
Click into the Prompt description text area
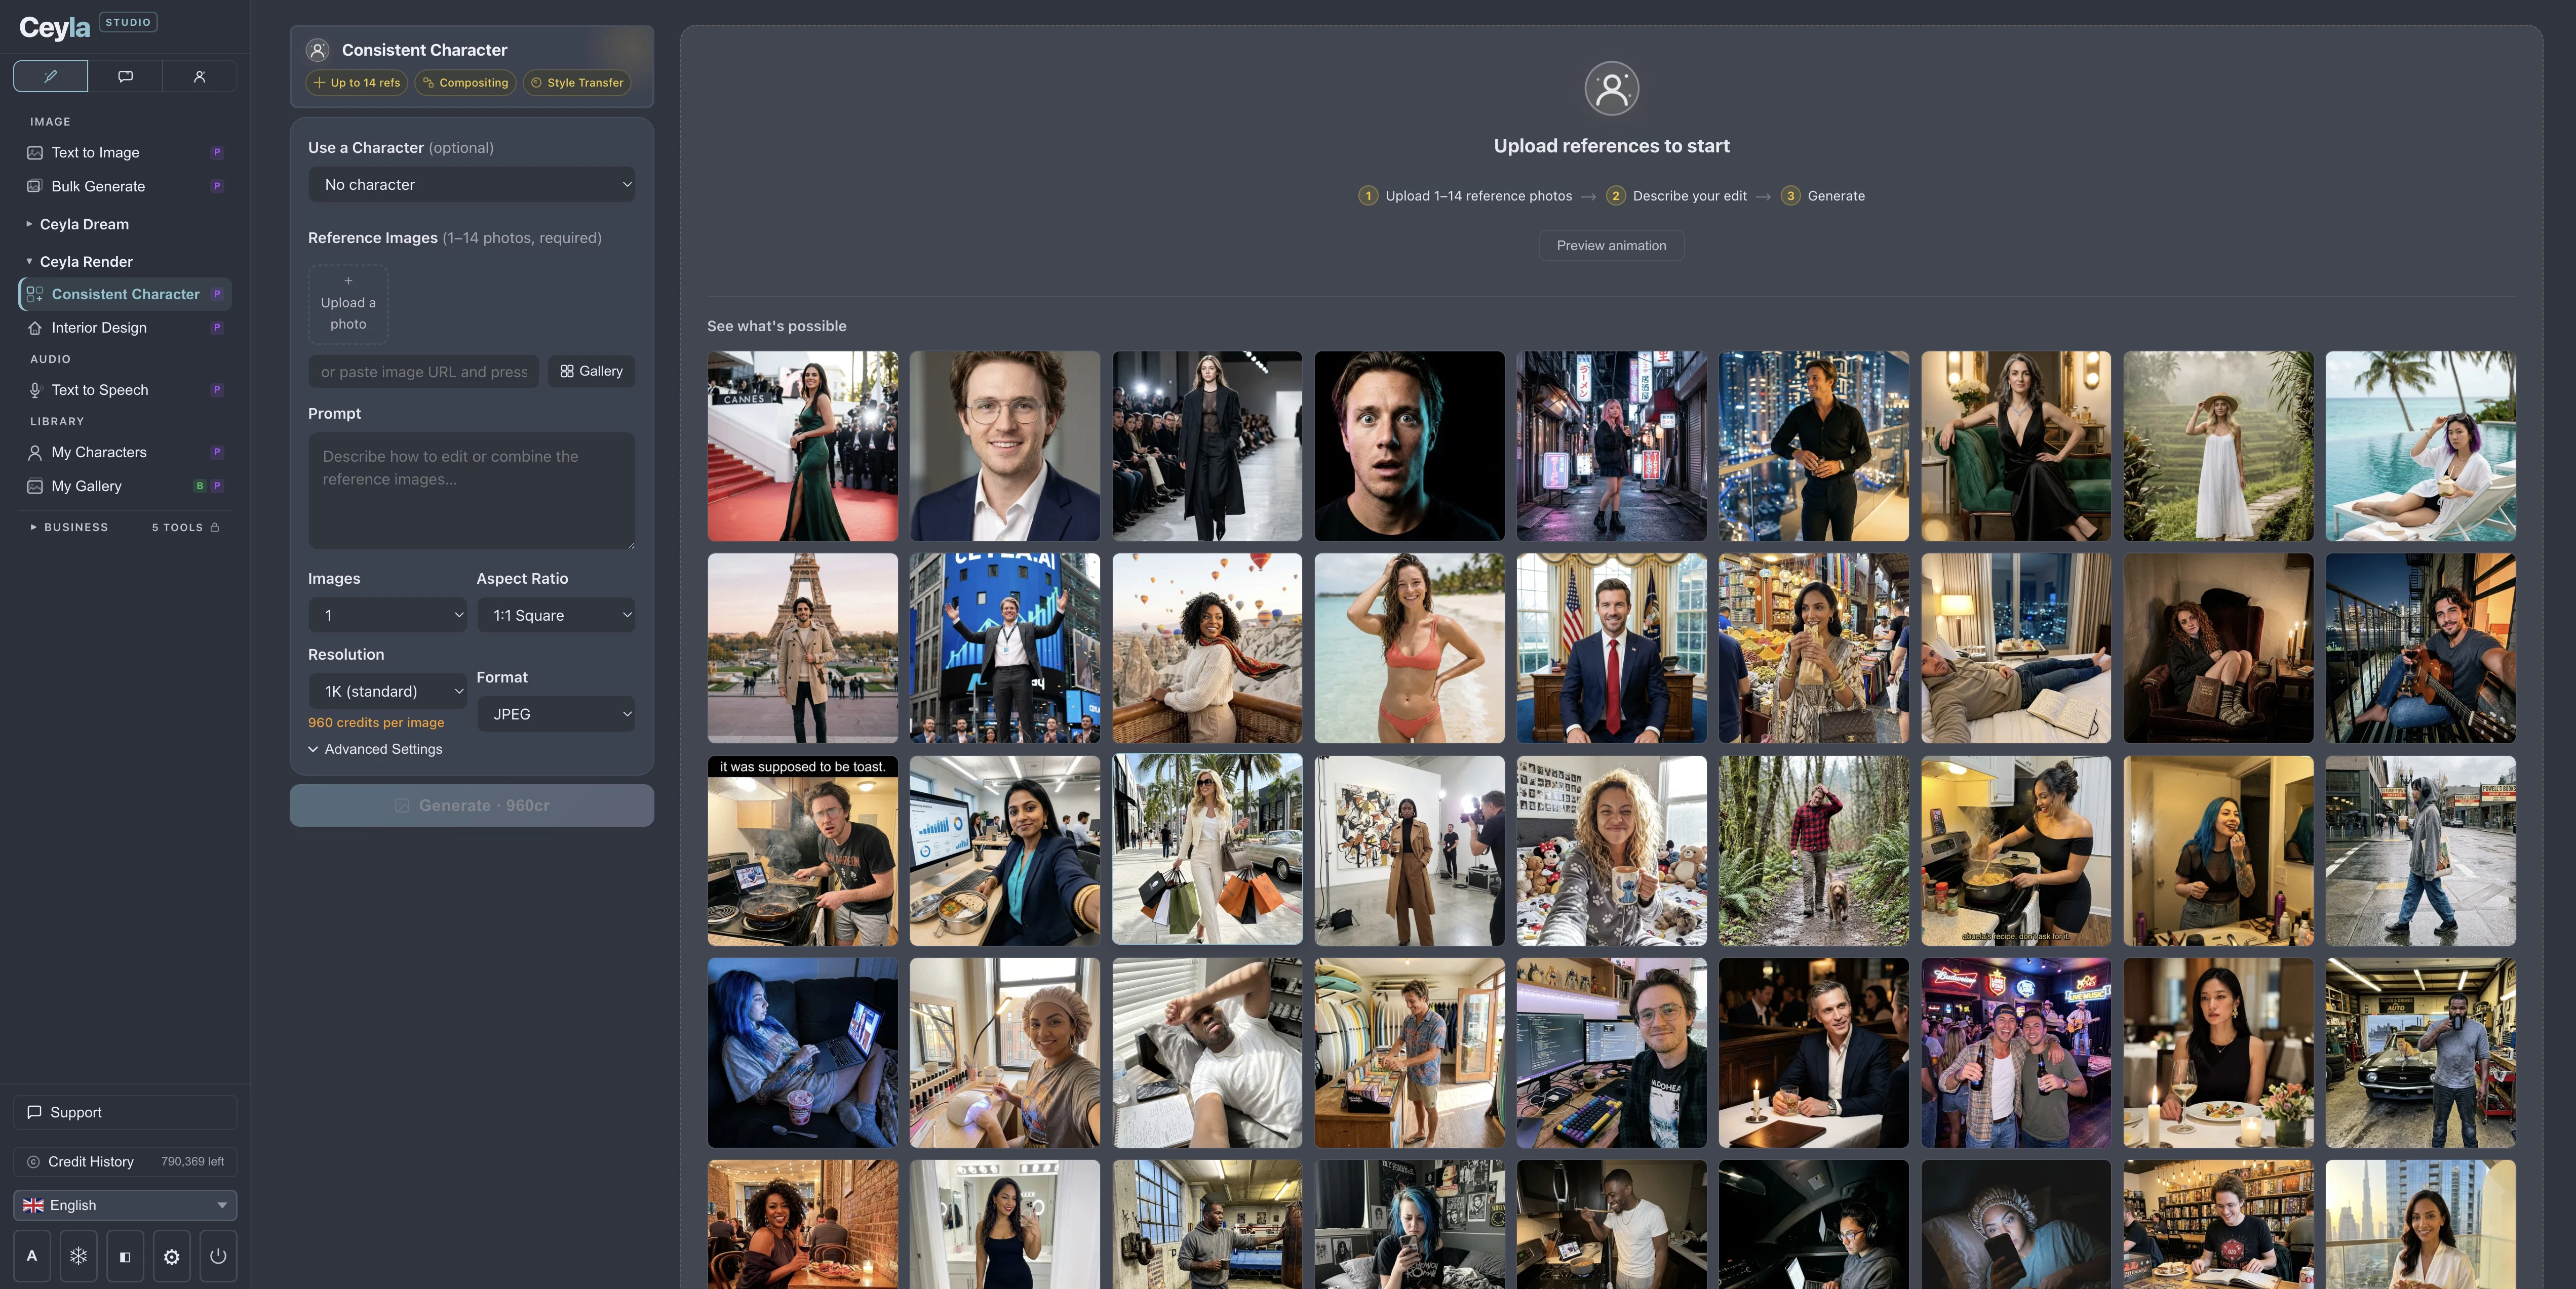[x=471, y=490]
